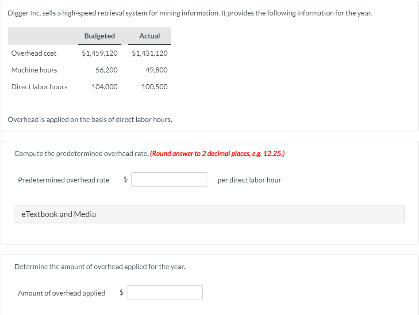419x315 pixels.
Task: Click the Direct labor hours row label
Action: [x=39, y=87]
